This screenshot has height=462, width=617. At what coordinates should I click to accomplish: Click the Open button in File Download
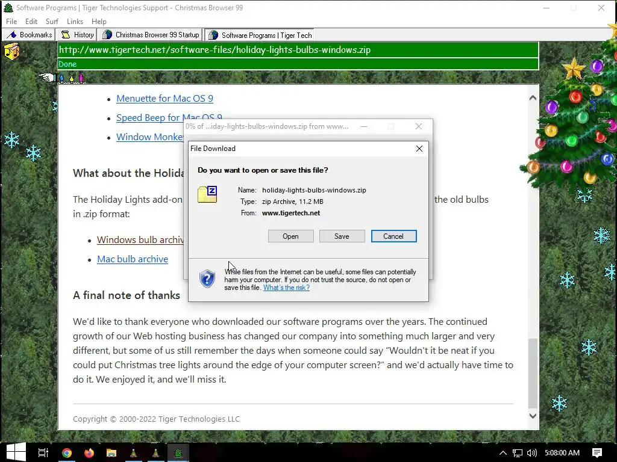pyautogui.click(x=291, y=236)
